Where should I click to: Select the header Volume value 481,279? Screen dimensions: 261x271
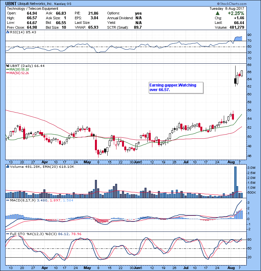pyautogui.click(x=237, y=27)
